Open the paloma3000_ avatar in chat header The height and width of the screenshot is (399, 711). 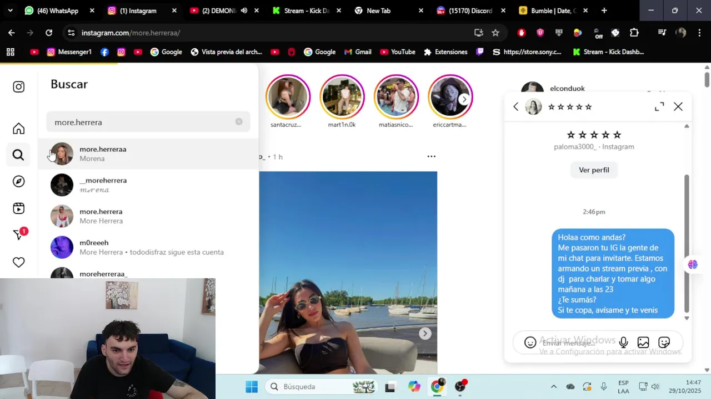pyautogui.click(x=533, y=106)
